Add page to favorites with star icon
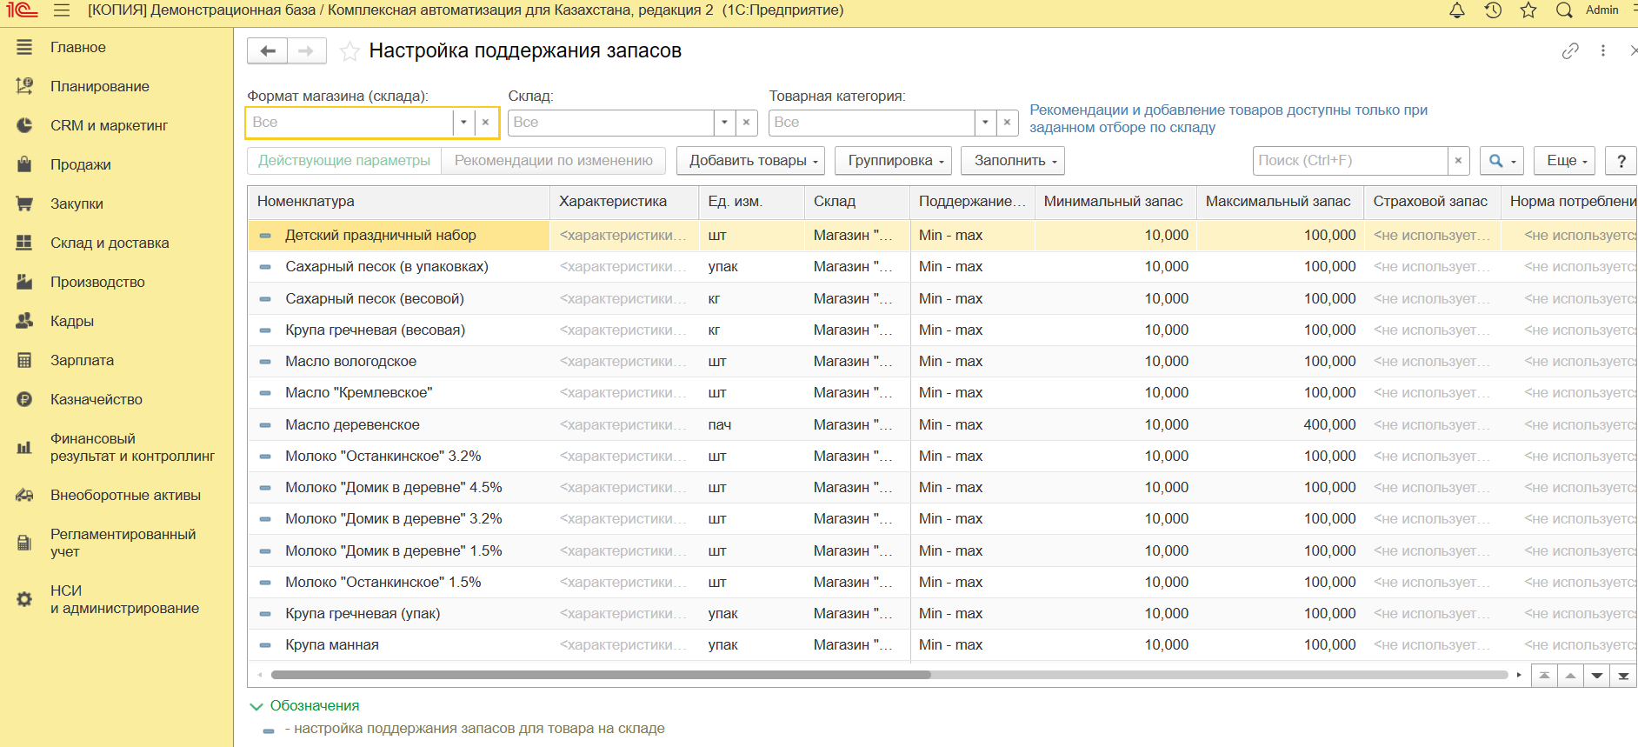The width and height of the screenshot is (1638, 747). [x=350, y=51]
